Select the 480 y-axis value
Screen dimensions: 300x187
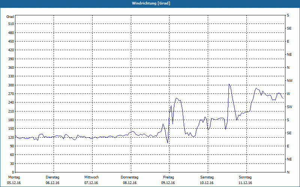click(11, 33)
